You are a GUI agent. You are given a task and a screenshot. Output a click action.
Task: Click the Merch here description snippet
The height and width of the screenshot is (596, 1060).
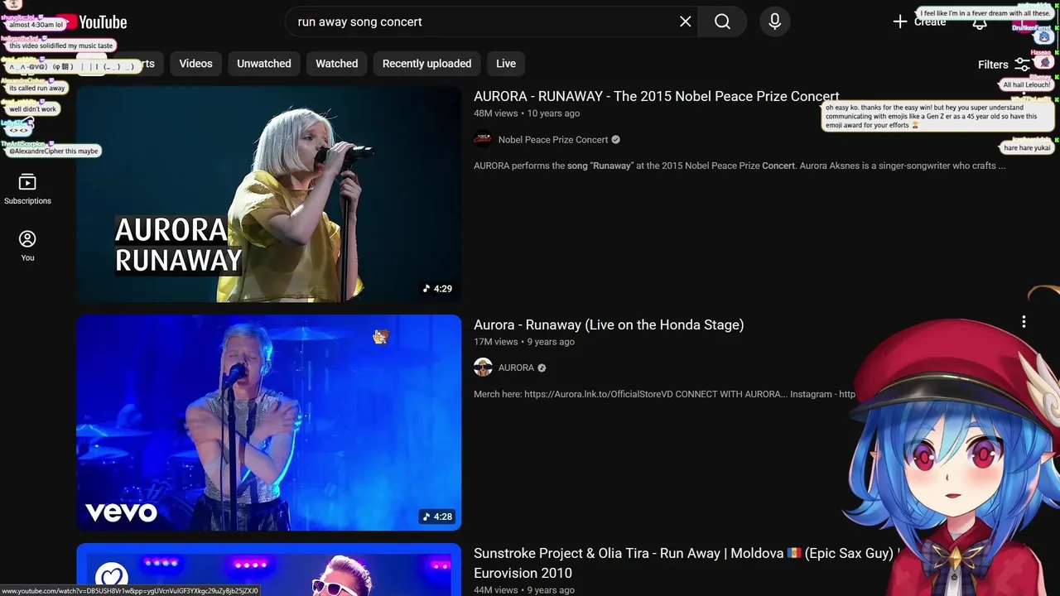pyautogui.click(x=664, y=394)
